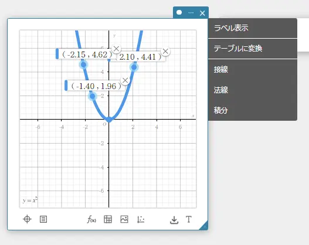
Task: Close the graph sticky with X
Action: pyautogui.click(x=202, y=13)
